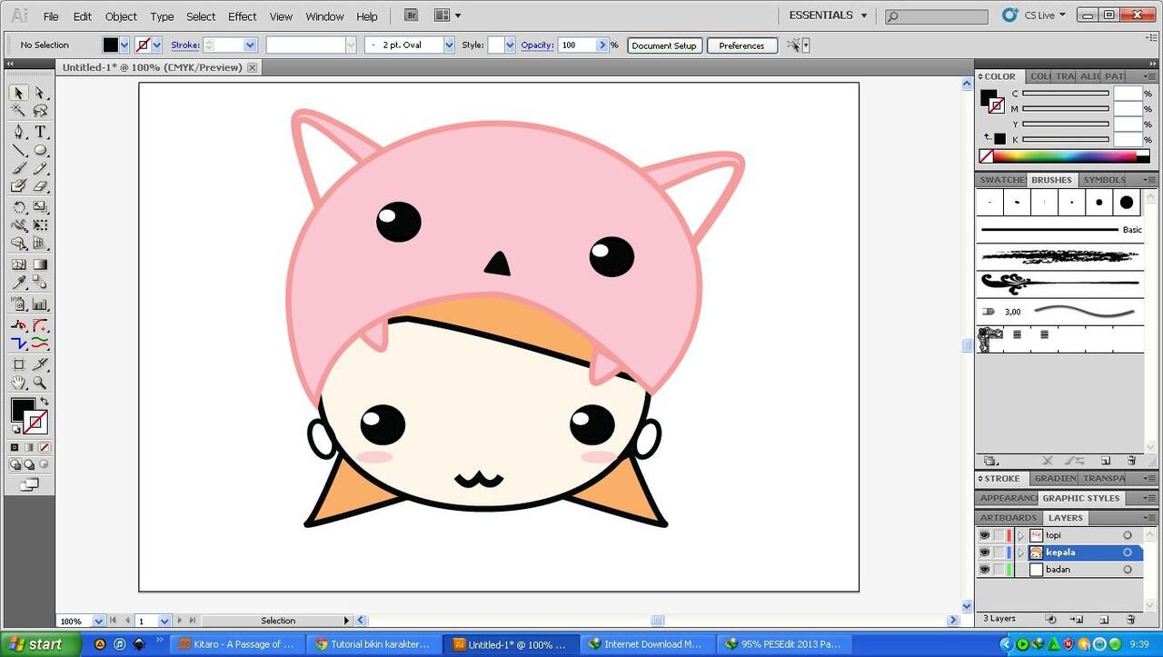Expand the kepala layer contents

click(x=1020, y=552)
